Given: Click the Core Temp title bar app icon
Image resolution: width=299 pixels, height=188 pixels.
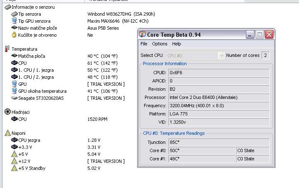Looking at the screenshot, I should 142,34.
